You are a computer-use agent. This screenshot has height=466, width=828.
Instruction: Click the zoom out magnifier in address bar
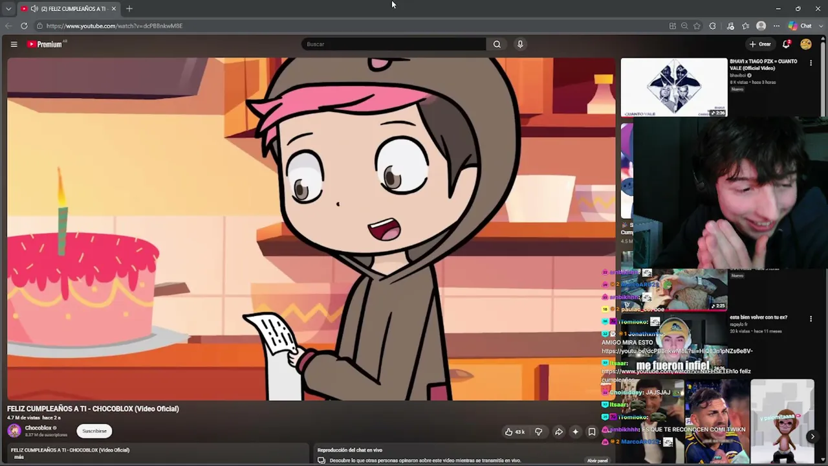pos(684,26)
